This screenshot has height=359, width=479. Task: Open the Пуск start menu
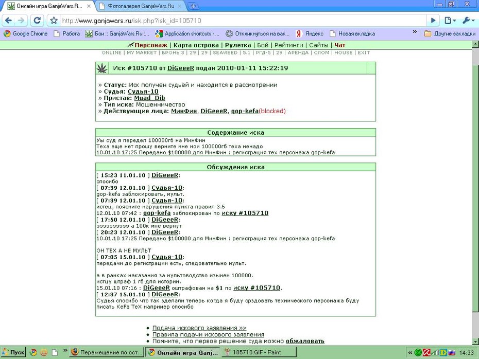point(13,352)
